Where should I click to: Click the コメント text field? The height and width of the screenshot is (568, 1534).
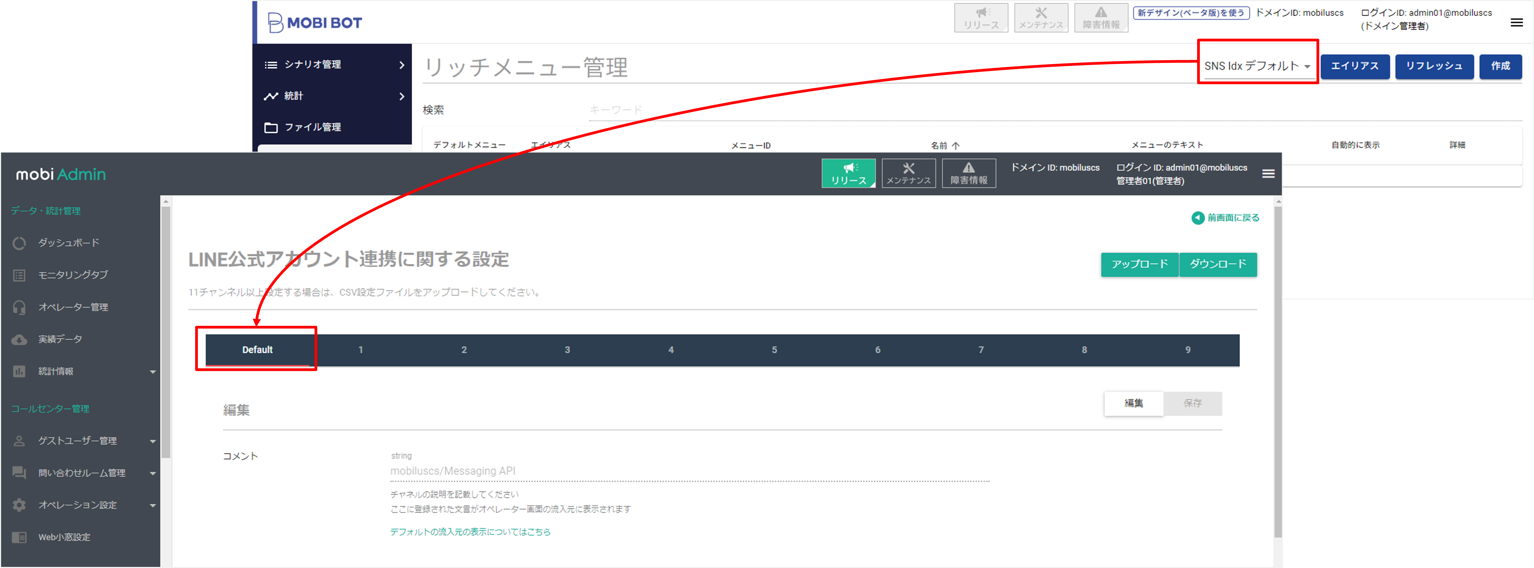point(690,472)
